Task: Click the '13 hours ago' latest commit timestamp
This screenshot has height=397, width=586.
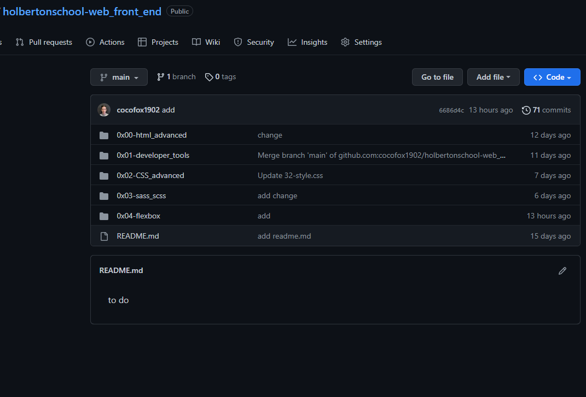Action: coord(491,110)
